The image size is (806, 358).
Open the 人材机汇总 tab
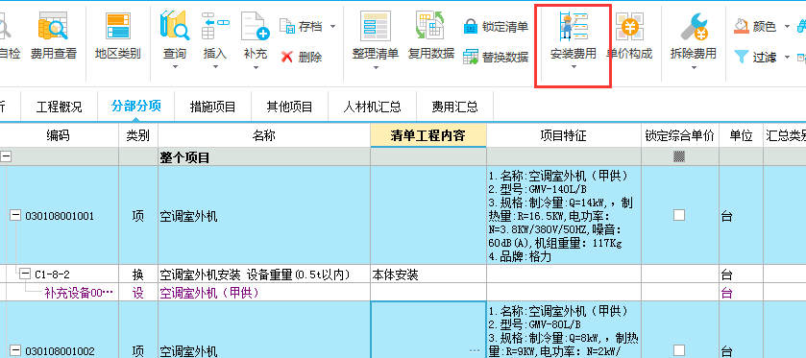pos(372,107)
